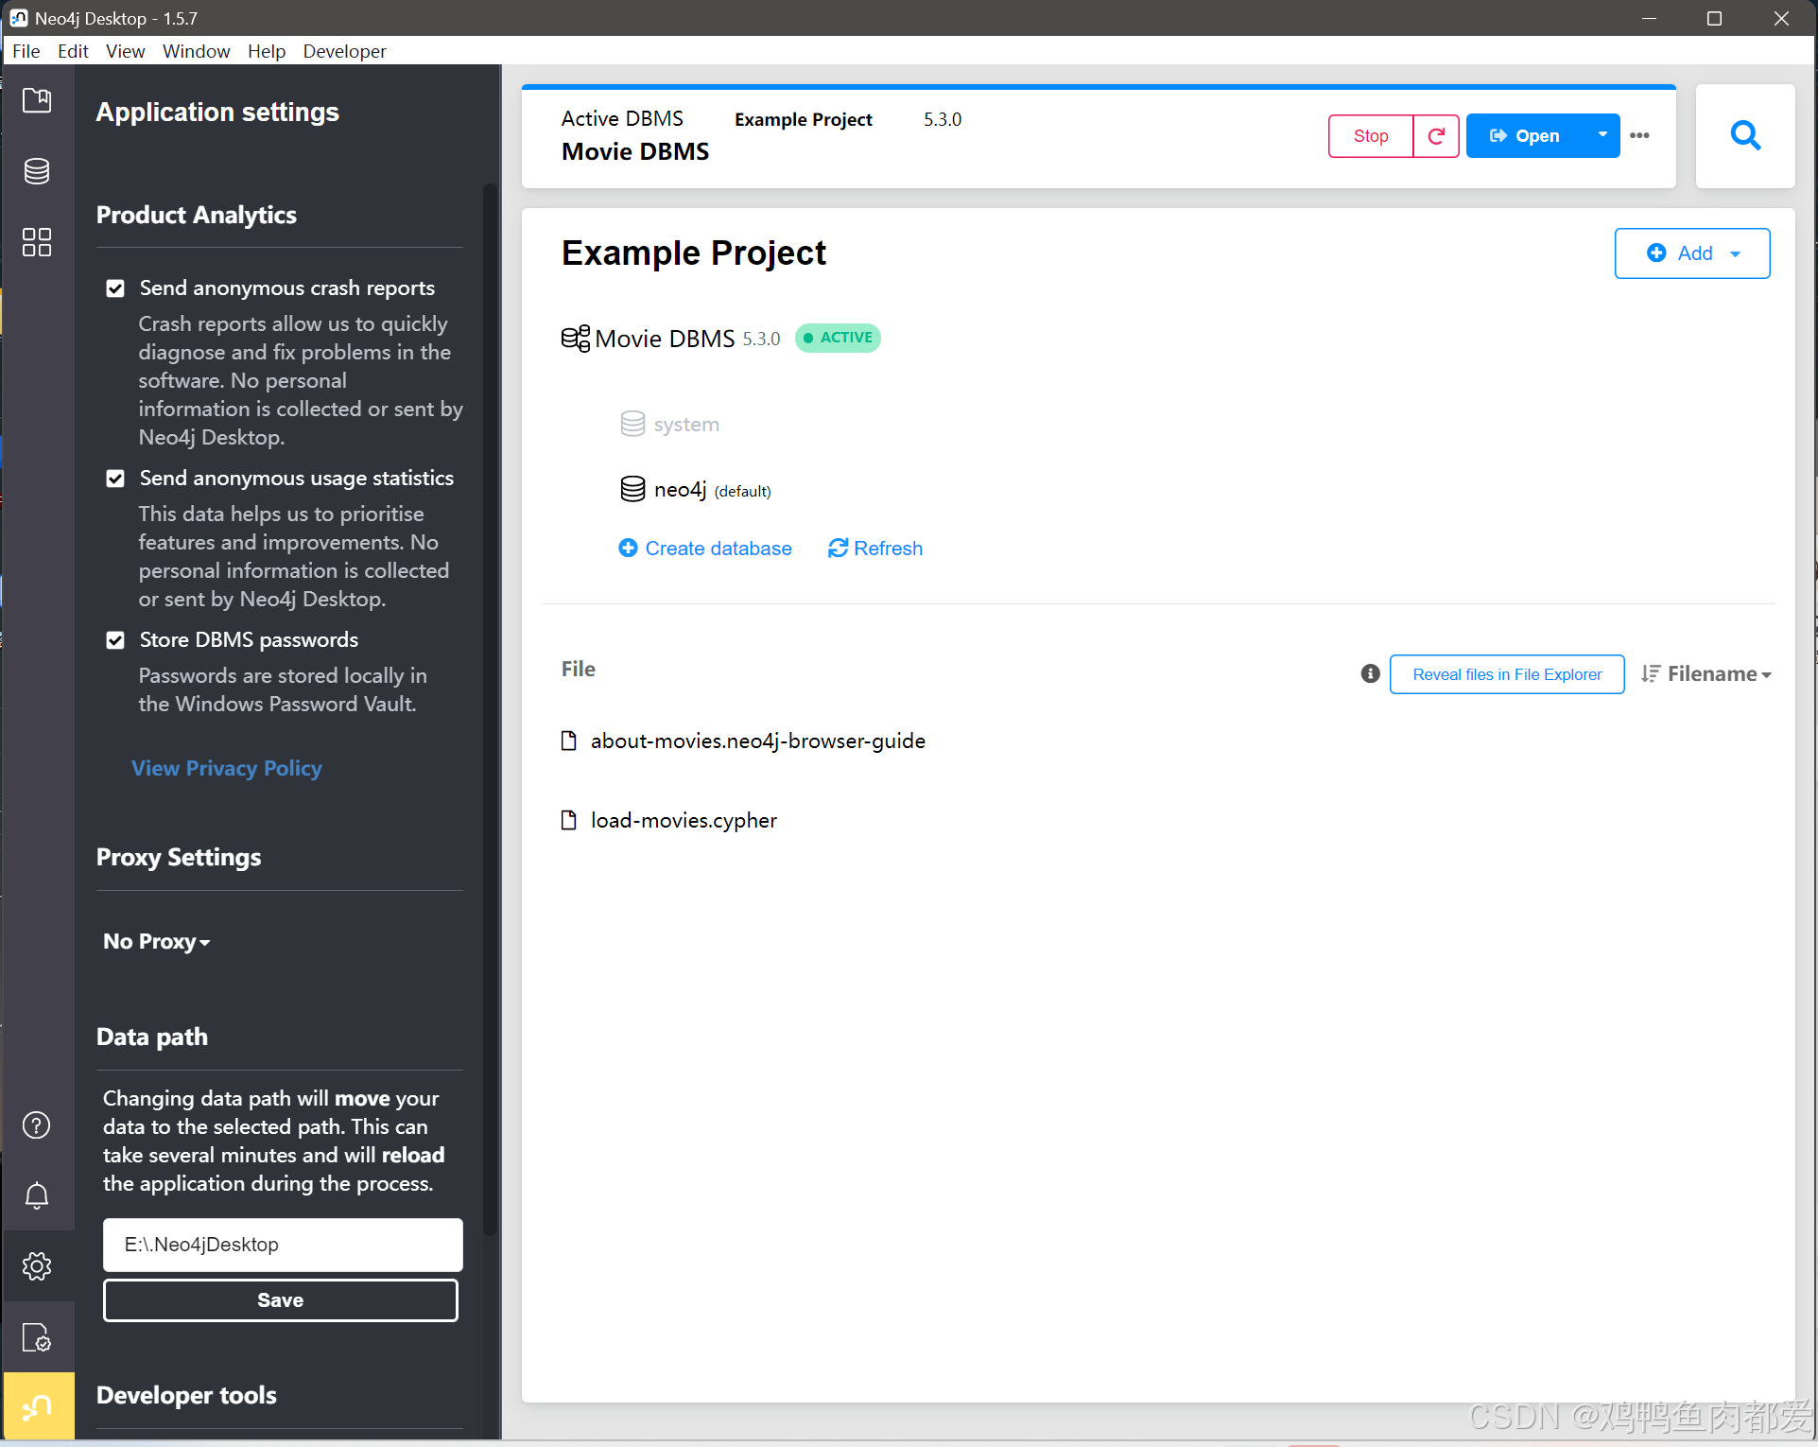Click the data path input field
1818x1447 pixels.
283,1245
